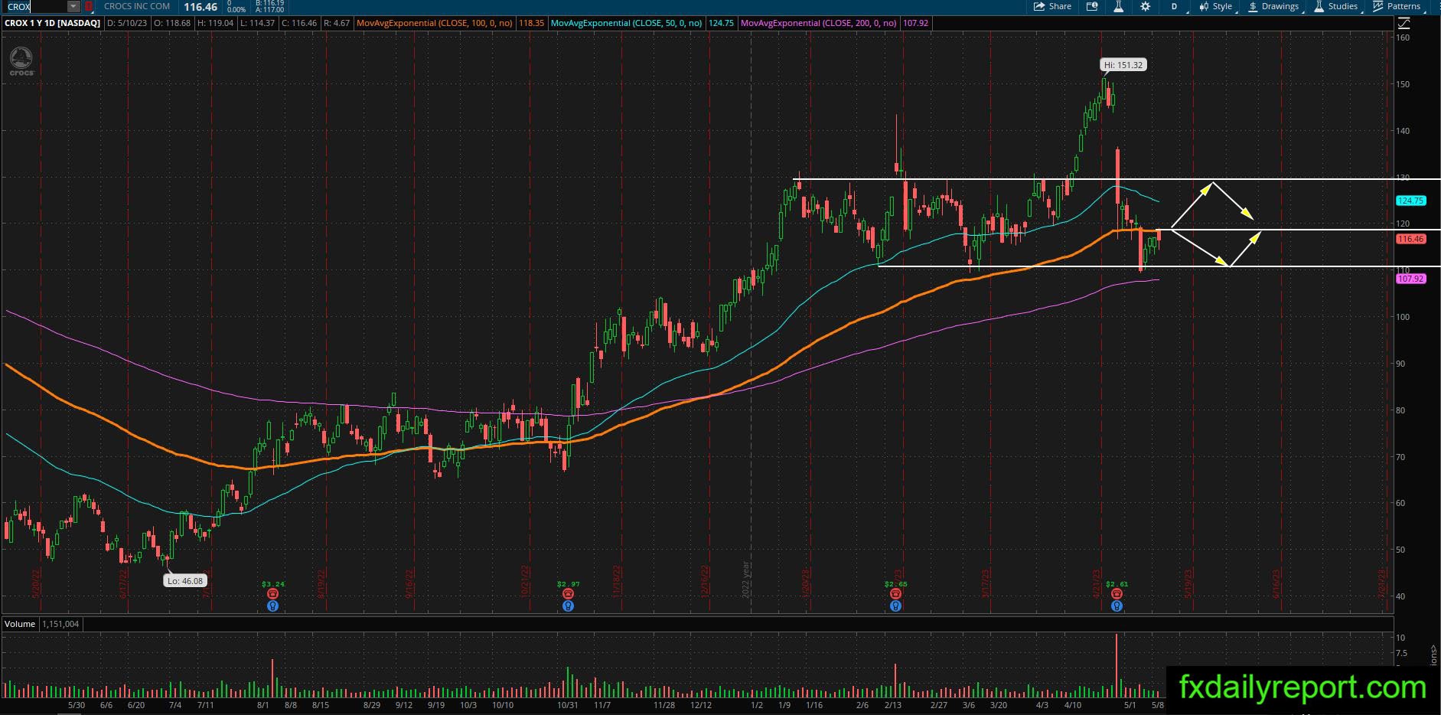Click the 150 level on price axis
The image size is (1441, 715).
click(1403, 84)
